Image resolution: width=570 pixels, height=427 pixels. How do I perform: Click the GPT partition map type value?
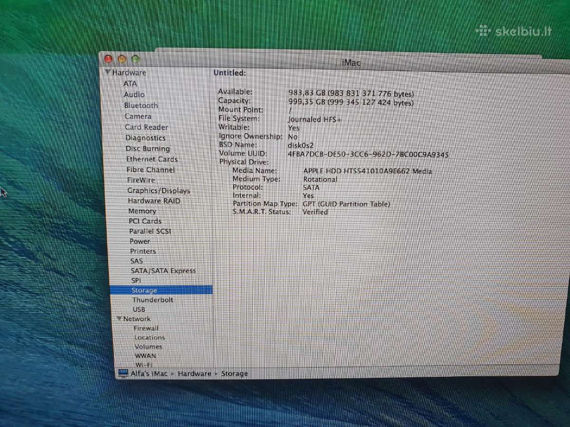click(346, 204)
